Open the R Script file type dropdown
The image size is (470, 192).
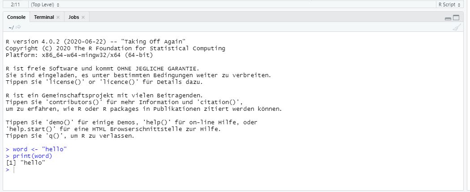(448, 4)
